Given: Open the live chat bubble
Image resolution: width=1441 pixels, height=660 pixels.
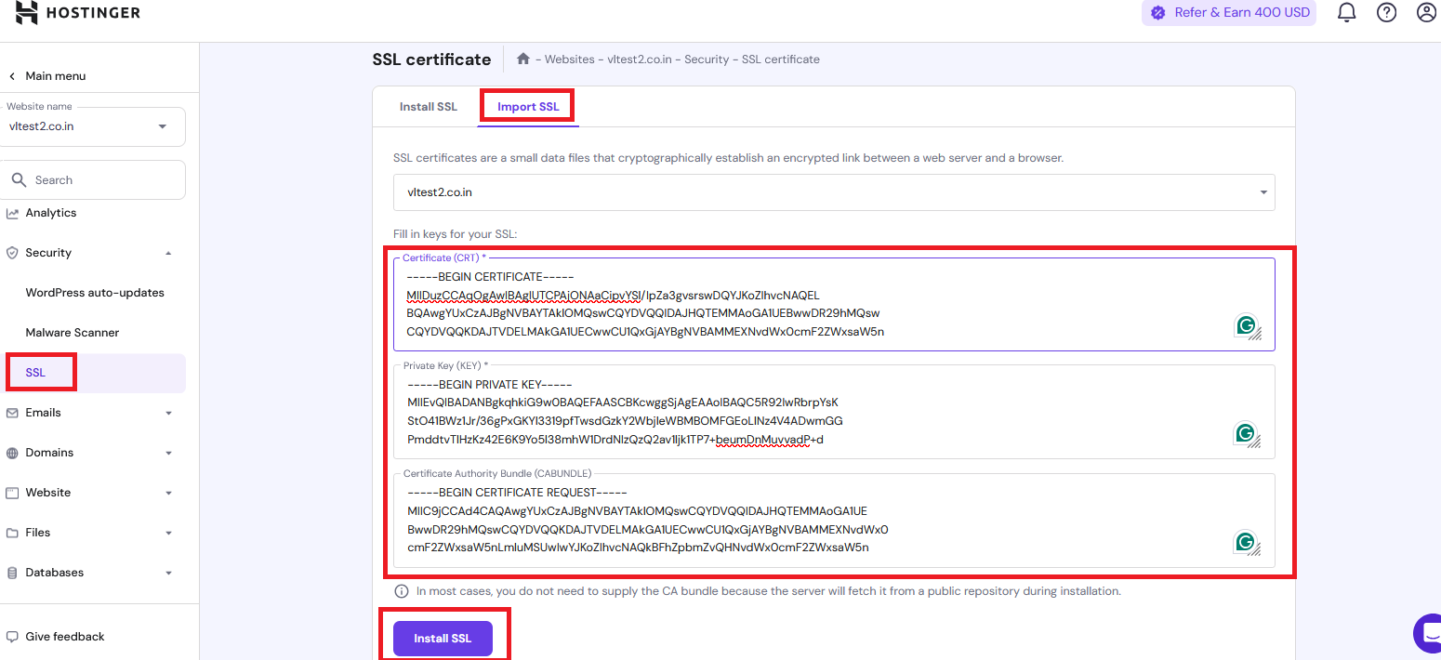Looking at the screenshot, I should point(1428,634).
